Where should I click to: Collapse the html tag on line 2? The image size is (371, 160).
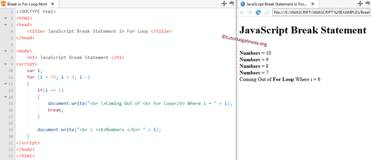(5, 18)
